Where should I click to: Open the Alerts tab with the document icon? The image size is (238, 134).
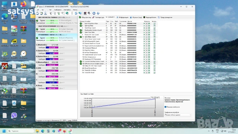point(165,17)
